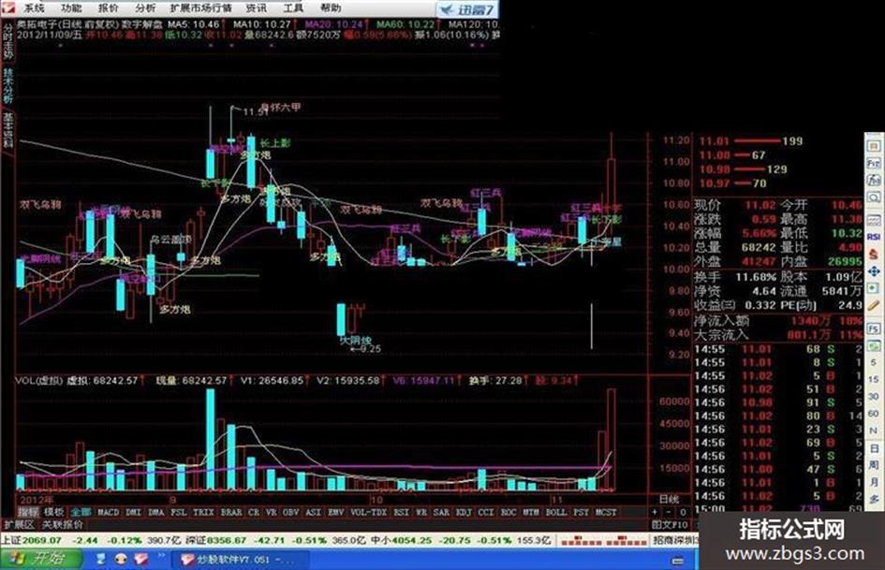Switch indicator to TRIX
This screenshot has width=885, height=570.
tap(203, 512)
